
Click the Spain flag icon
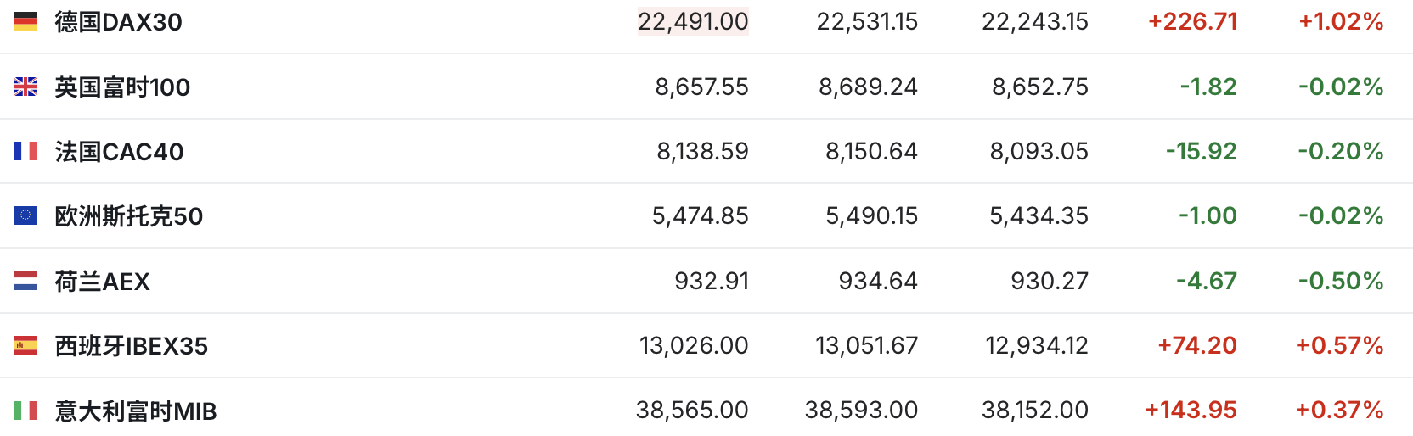pyautogui.click(x=25, y=345)
